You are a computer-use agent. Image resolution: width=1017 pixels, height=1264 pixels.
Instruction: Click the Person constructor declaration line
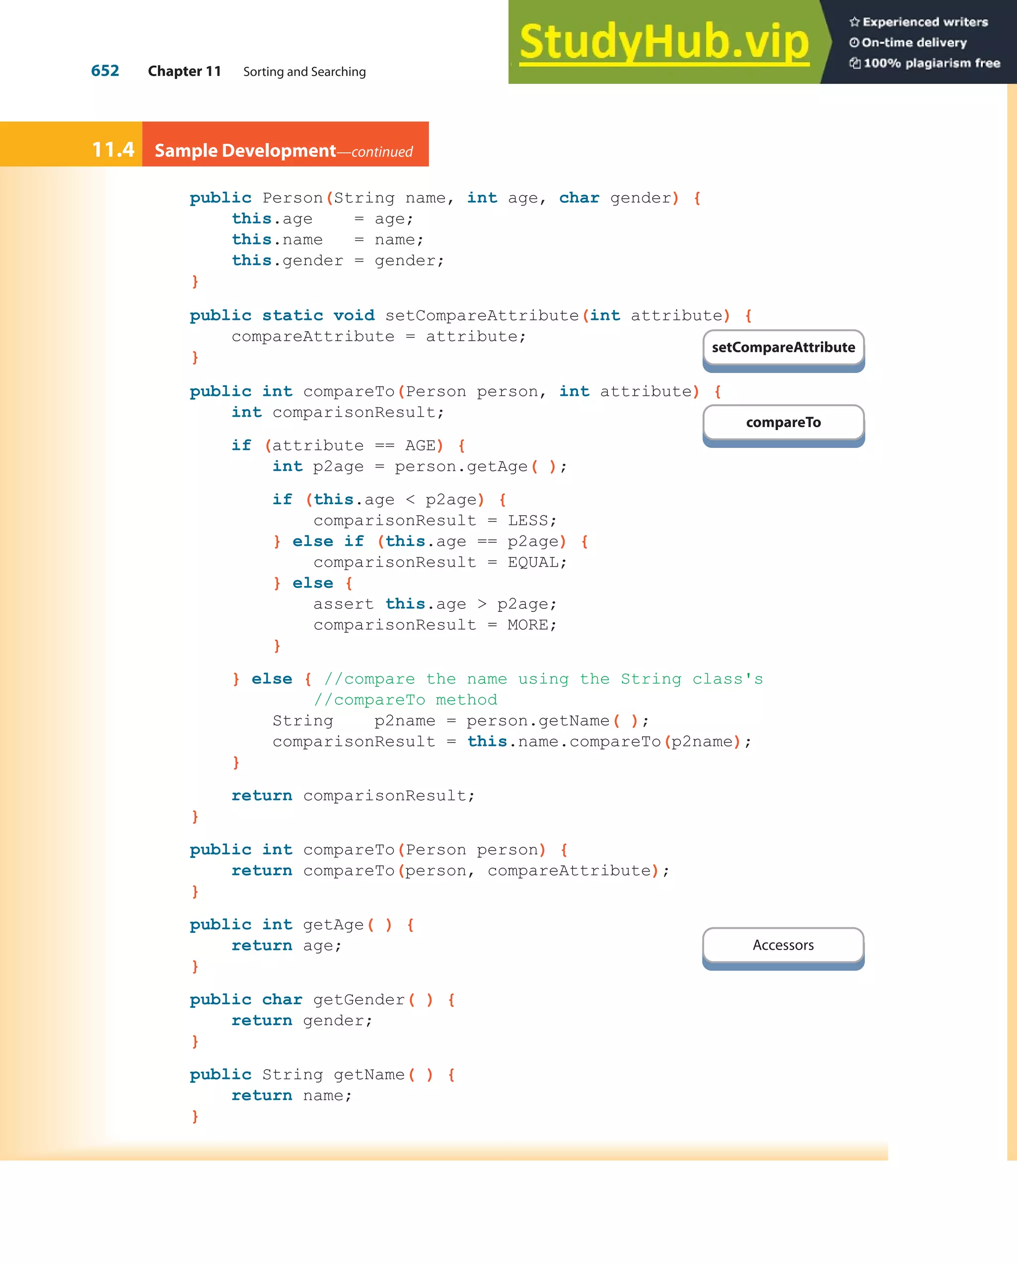(444, 198)
